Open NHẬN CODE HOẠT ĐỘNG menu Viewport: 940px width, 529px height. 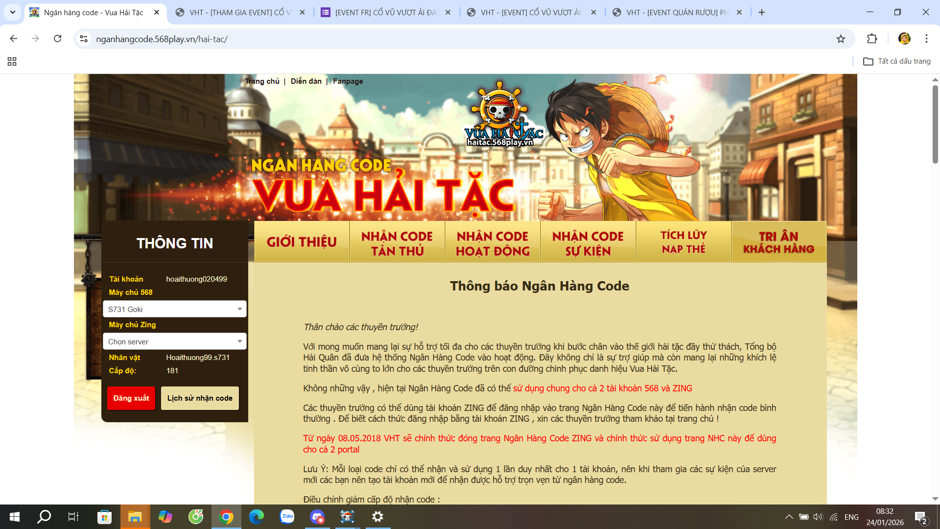click(x=493, y=242)
